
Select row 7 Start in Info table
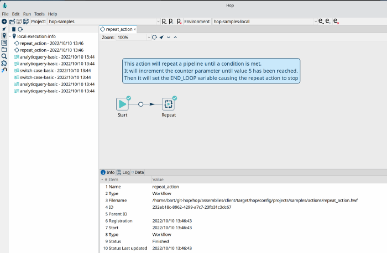[x=243, y=228]
